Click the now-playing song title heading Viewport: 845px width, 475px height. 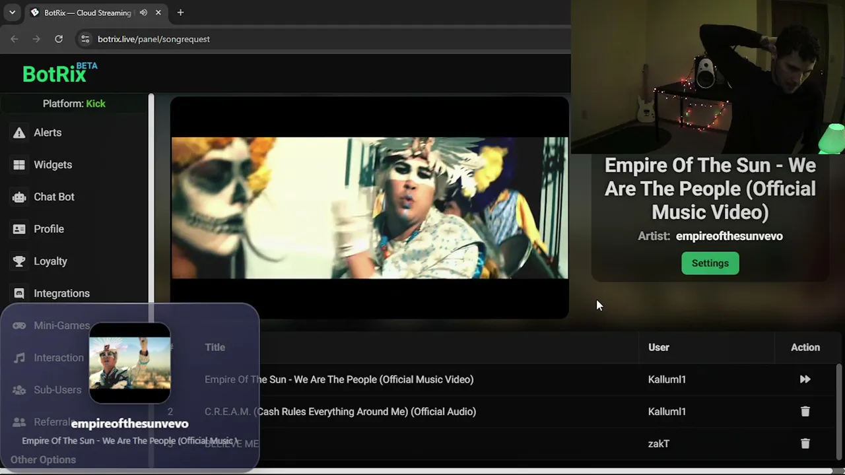(710, 189)
